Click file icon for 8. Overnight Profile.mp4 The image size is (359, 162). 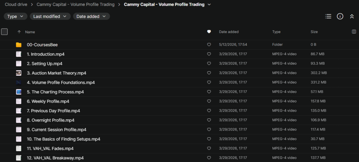pos(19,120)
